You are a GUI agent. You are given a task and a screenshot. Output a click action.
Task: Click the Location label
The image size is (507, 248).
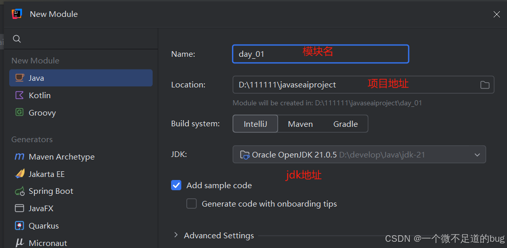point(188,84)
